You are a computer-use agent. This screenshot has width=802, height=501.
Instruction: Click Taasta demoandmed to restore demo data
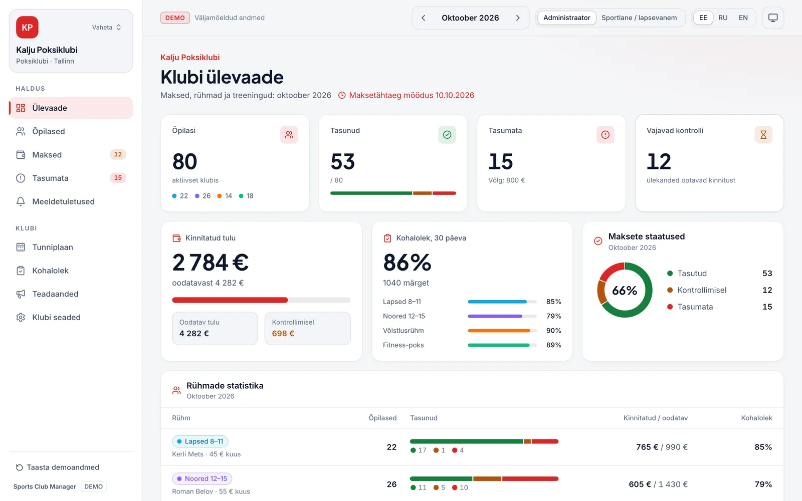tap(57, 467)
